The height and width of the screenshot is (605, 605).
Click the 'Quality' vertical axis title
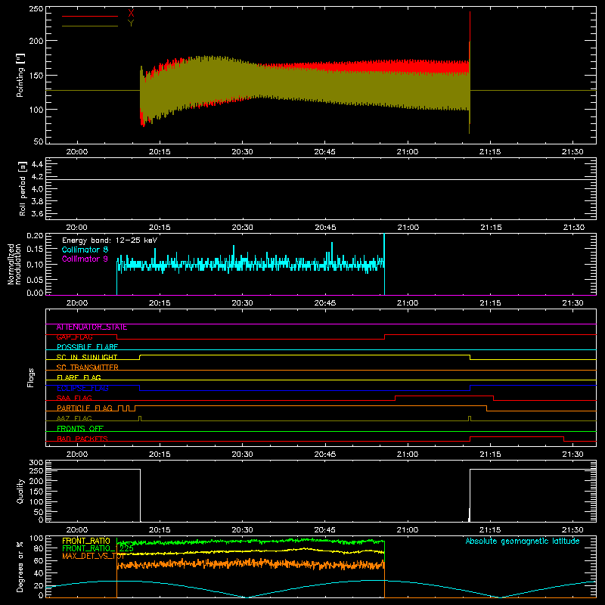(20, 491)
